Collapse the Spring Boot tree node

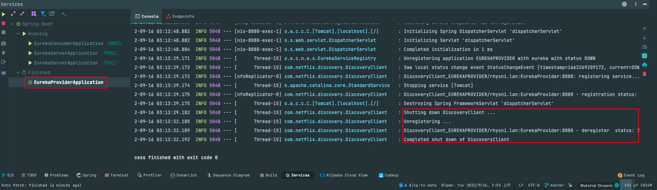(x=13, y=24)
